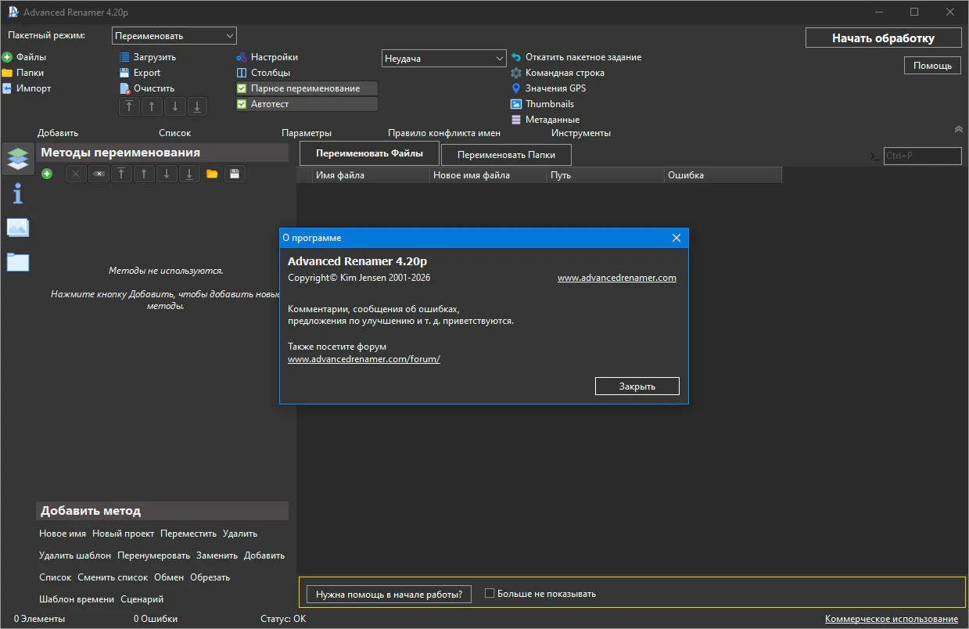Click the save methods floppy disk icon
This screenshot has height=629, width=969.
pos(234,174)
